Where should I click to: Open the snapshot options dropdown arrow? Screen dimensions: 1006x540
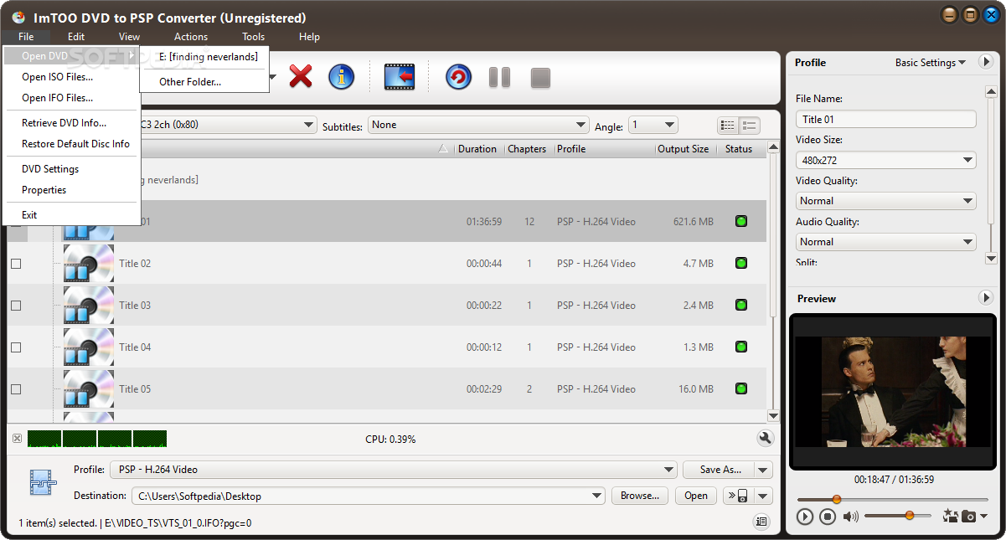[x=983, y=517]
